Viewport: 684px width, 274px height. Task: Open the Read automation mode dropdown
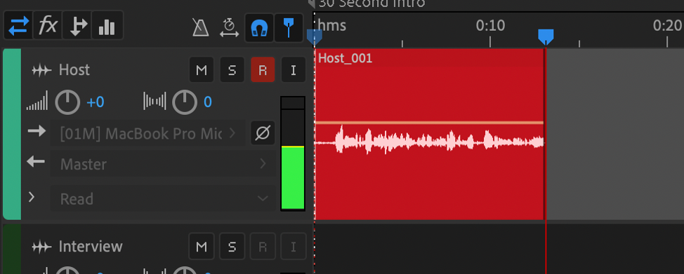[x=162, y=198]
